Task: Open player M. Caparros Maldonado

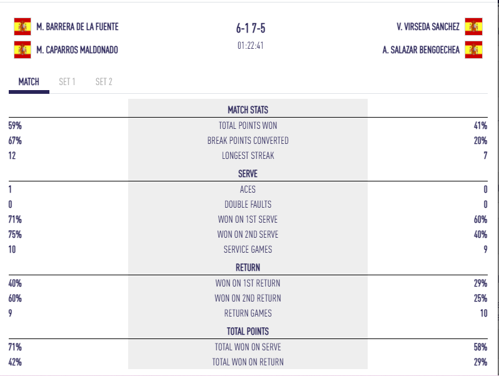Action: coord(77,50)
